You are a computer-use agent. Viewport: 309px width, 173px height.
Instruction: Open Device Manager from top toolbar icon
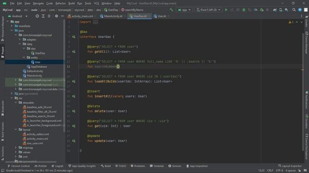point(281,10)
